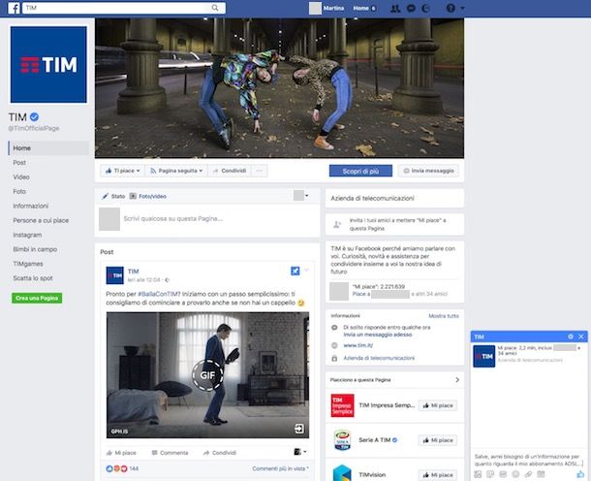
Task: Open the Ti piace dropdown under the cover
Action: click(x=122, y=171)
